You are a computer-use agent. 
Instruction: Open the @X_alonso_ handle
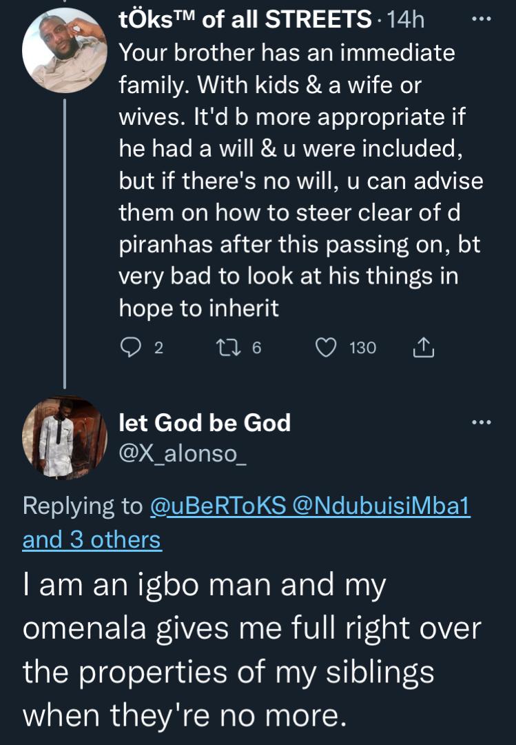[183, 455]
